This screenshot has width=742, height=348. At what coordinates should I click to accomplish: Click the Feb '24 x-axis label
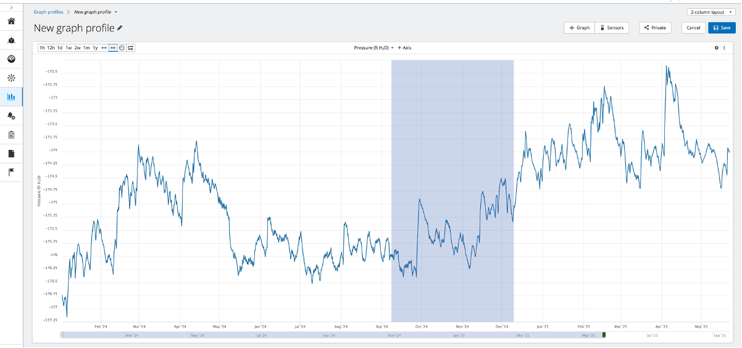point(101,326)
